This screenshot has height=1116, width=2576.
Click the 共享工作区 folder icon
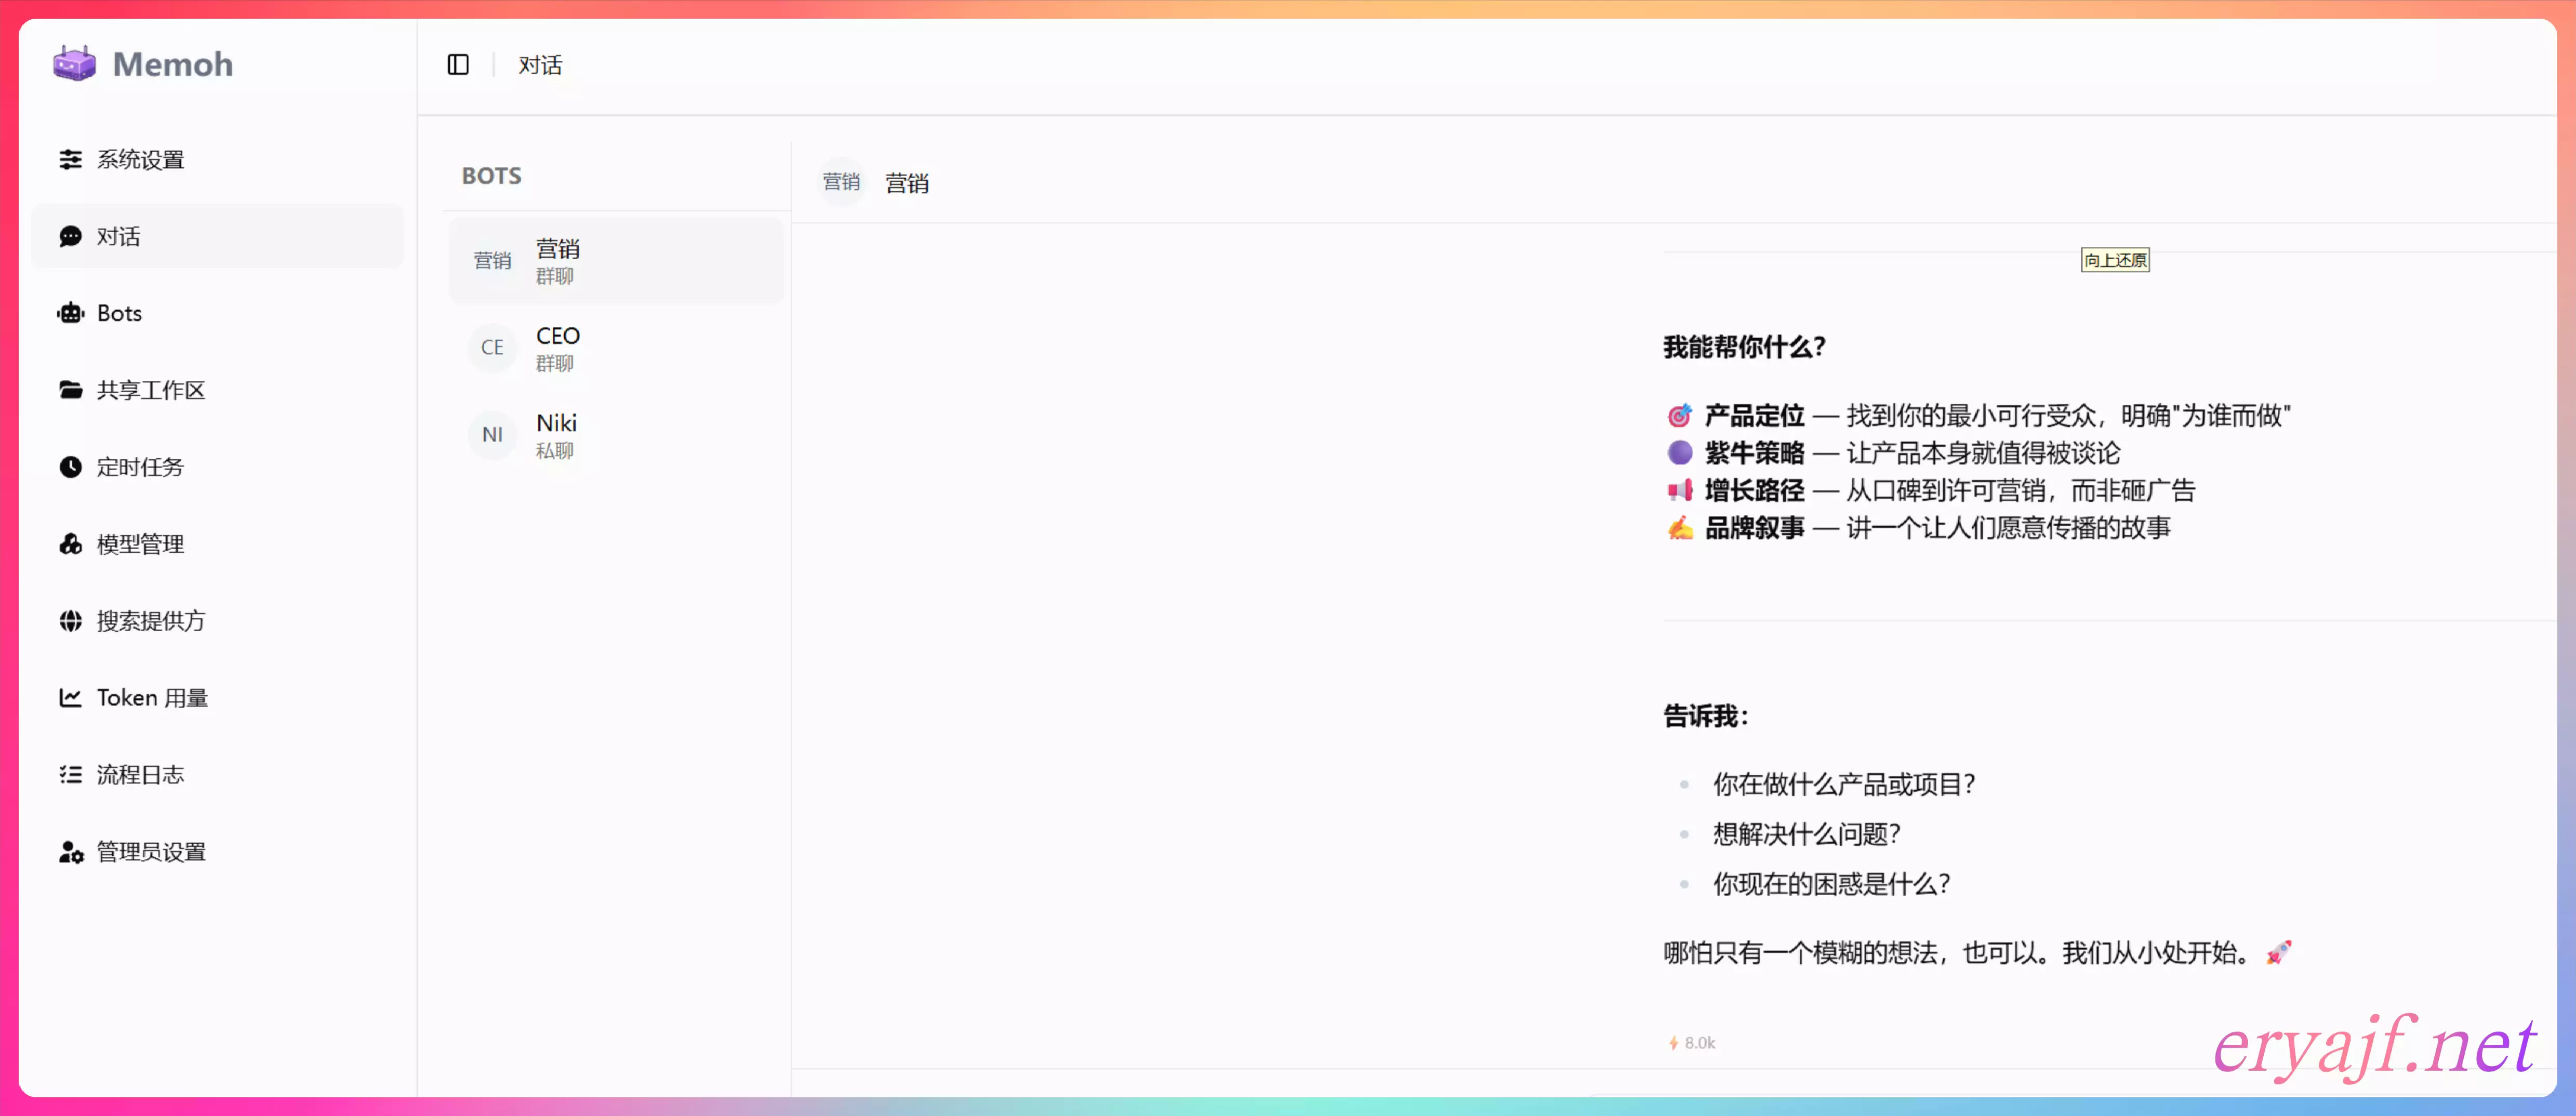click(x=70, y=390)
